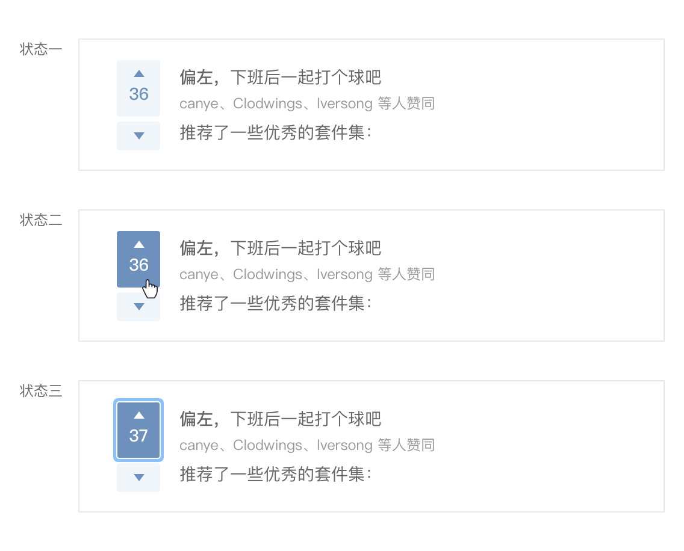Image resolution: width=684 pixels, height=551 pixels.
Task: Downvote the answer in the 状态三 card
Action: pyautogui.click(x=138, y=478)
